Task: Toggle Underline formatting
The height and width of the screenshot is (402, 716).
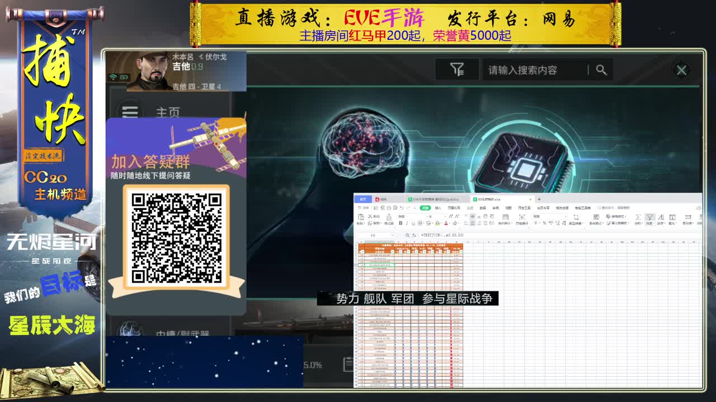Action: pos(413,223)
